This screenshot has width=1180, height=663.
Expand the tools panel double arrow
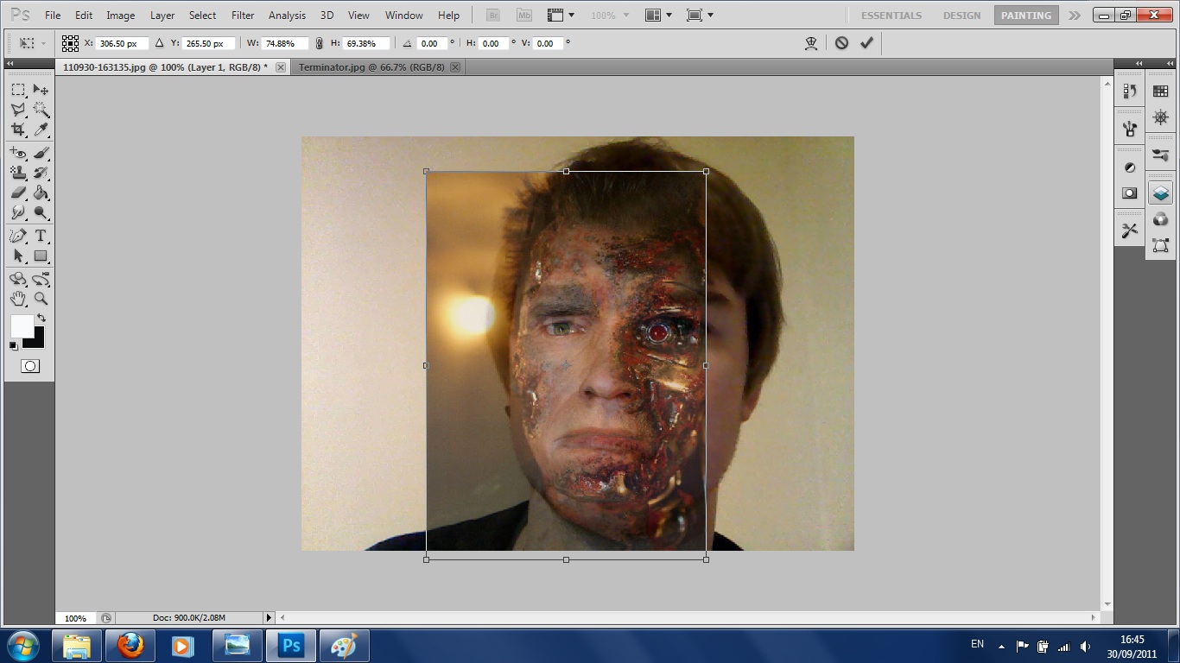click(x=10, y=63)
